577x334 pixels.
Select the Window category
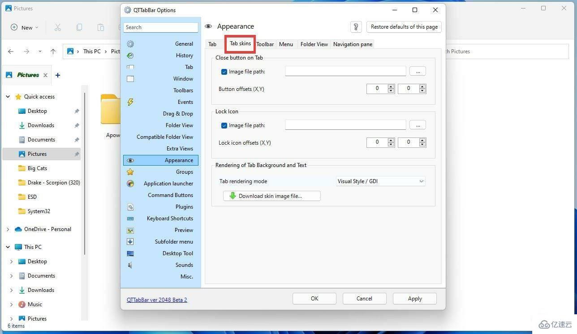pyautogui.click(x=160, y=79)
